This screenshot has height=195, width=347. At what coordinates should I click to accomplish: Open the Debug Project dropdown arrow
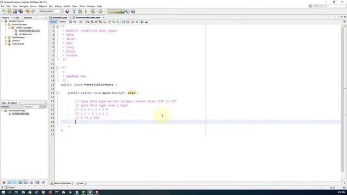97,11
